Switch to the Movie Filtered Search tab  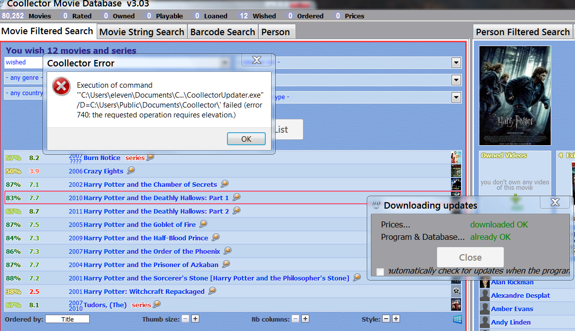(x=48, y=31)
